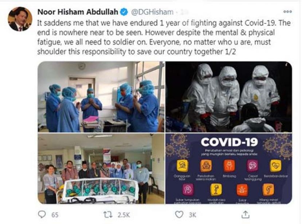Open the photo of workers in PPE suits
The height and width of the screenshot is (224, 302).
(x=229, y=97)
